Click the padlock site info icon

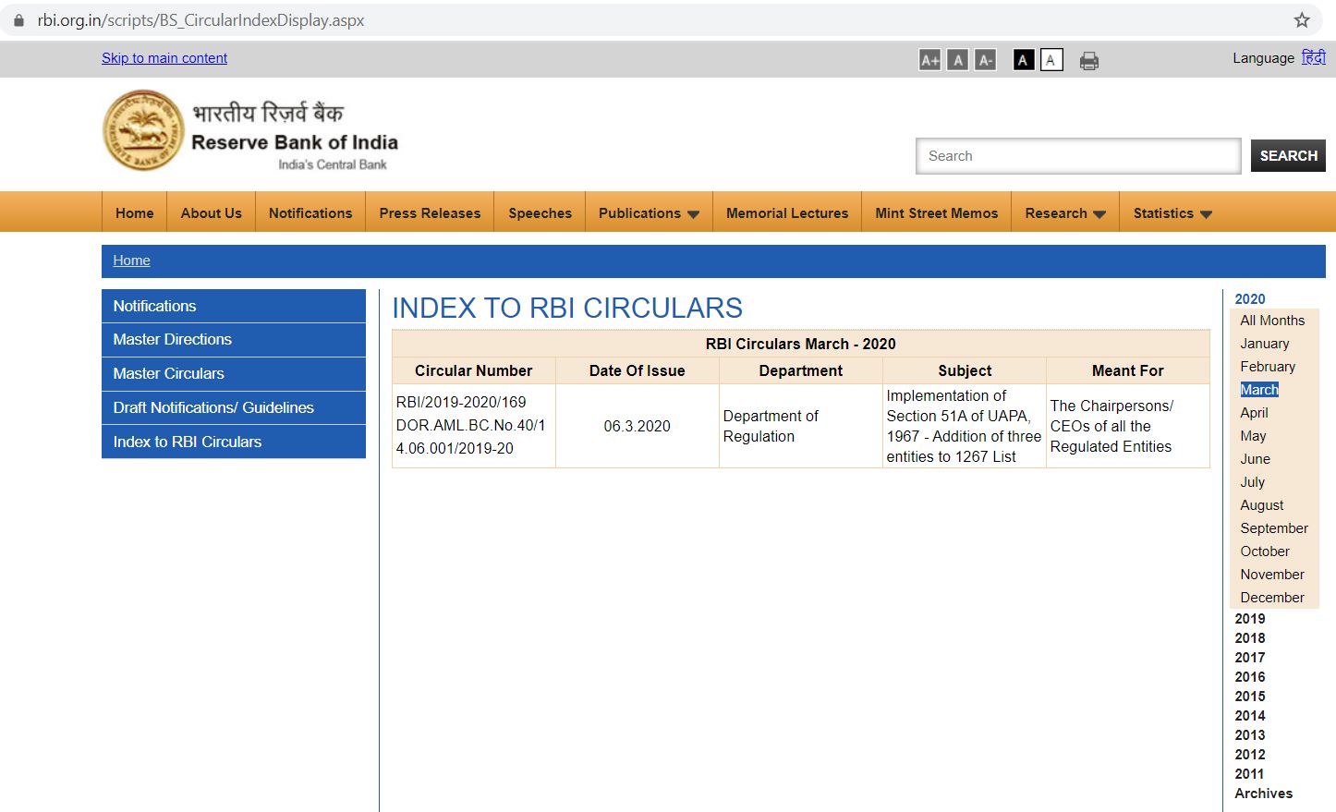click(18, 20)
